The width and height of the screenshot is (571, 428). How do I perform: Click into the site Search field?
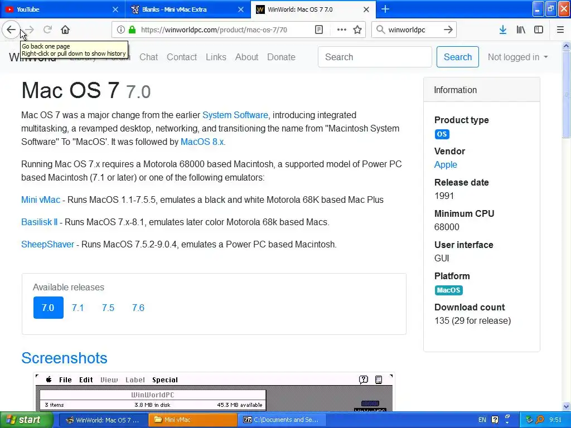(375, 57)
